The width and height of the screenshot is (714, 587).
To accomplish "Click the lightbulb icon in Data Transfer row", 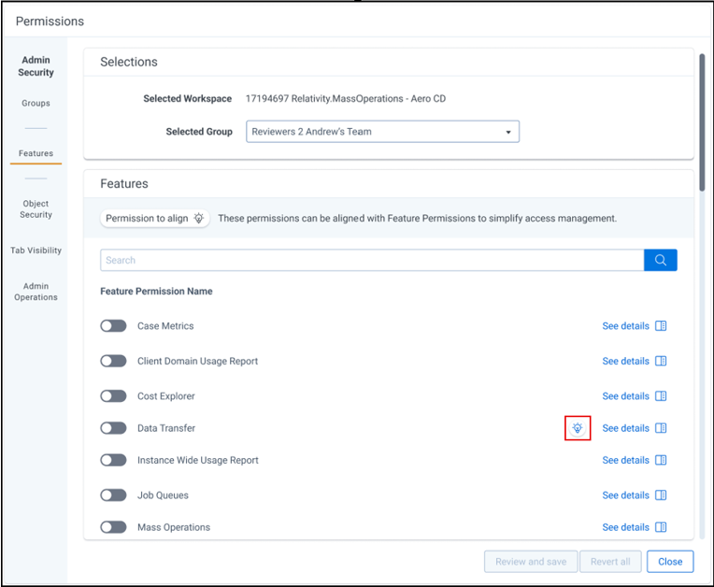I will [578, 428].
